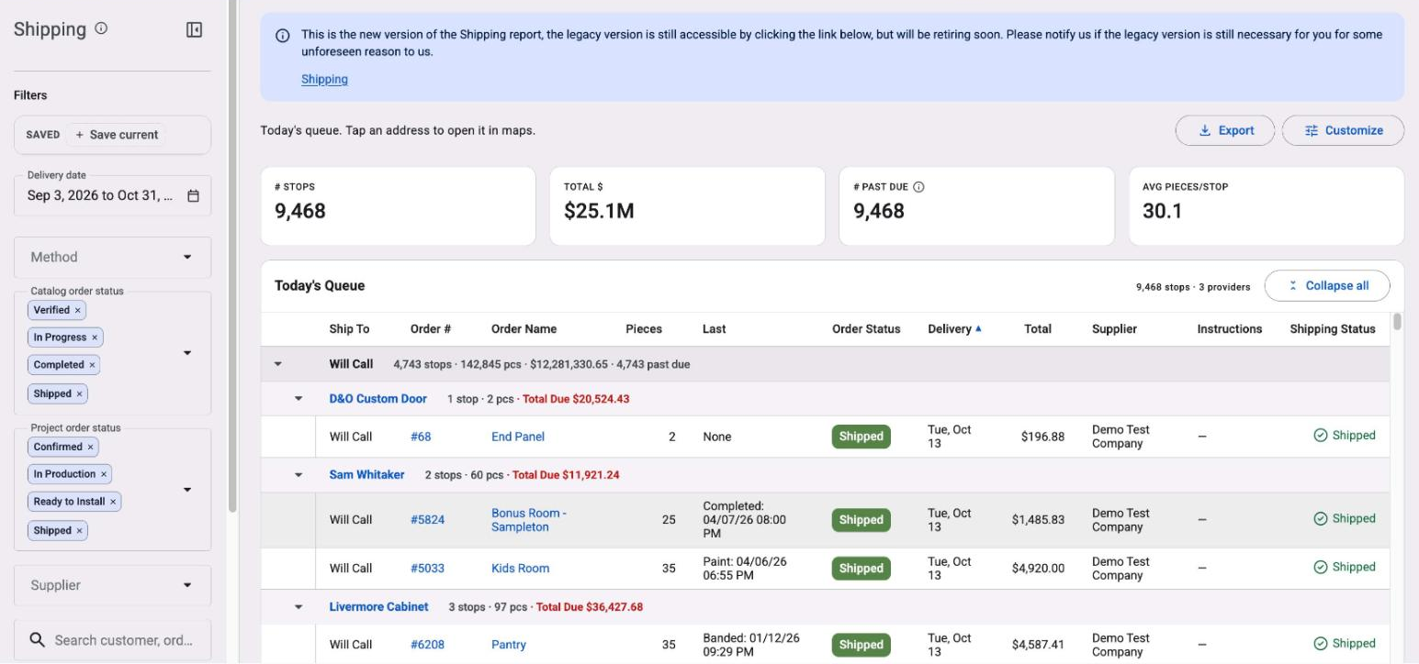The image size is (1419, 664).
Task: Collapse the Will Call group row
Action: click(278, 364)
